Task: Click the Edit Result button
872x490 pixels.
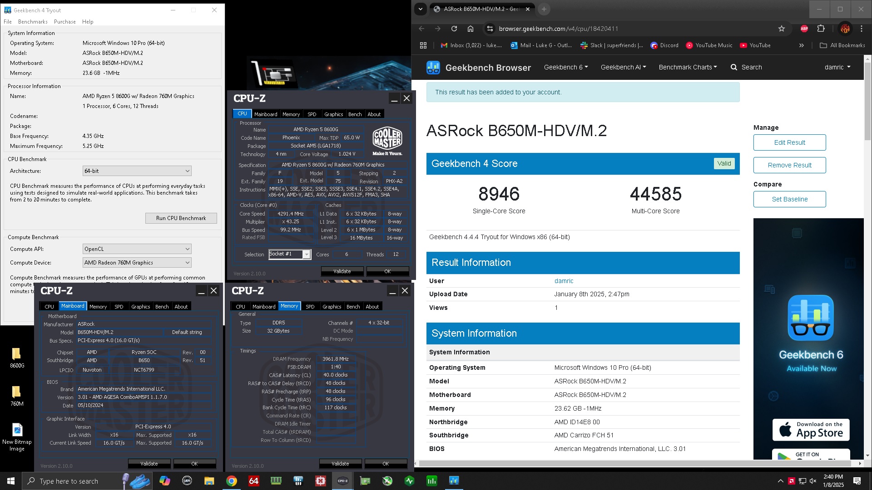Action: click(789, 142)
